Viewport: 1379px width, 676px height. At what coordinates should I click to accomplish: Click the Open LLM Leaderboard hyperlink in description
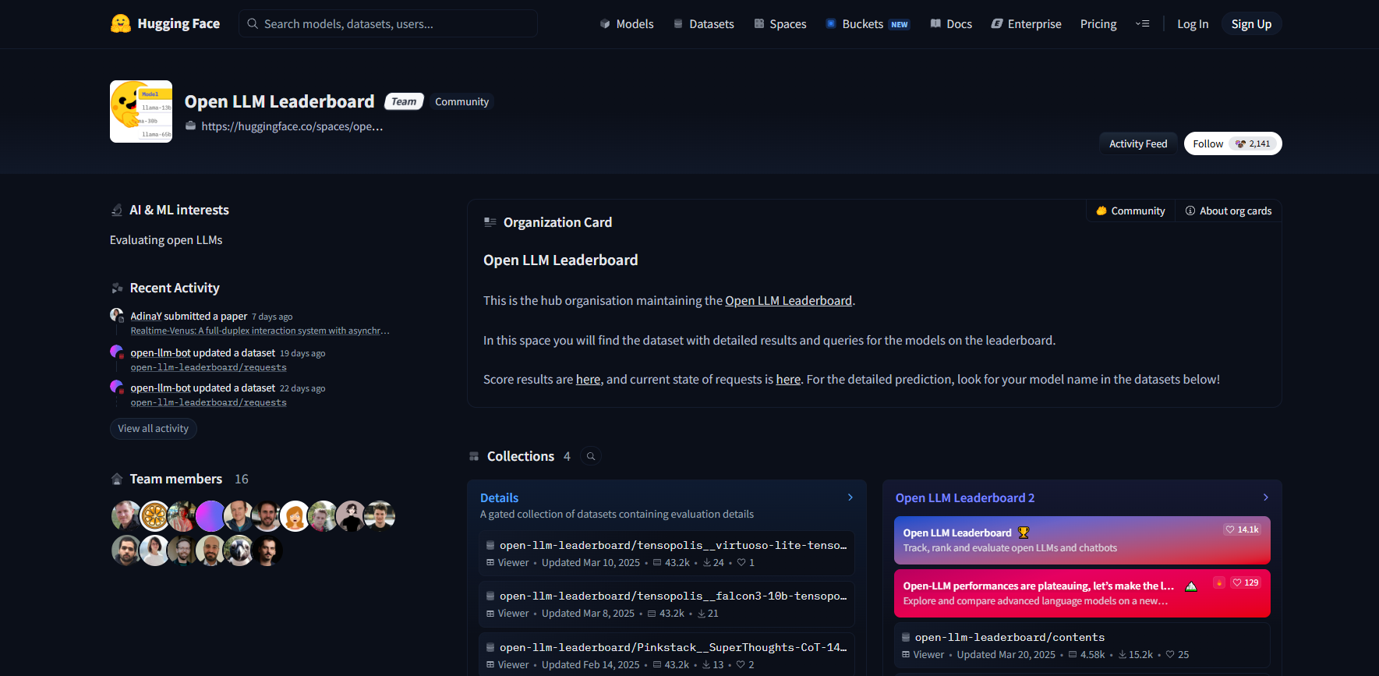coord(788,300)
